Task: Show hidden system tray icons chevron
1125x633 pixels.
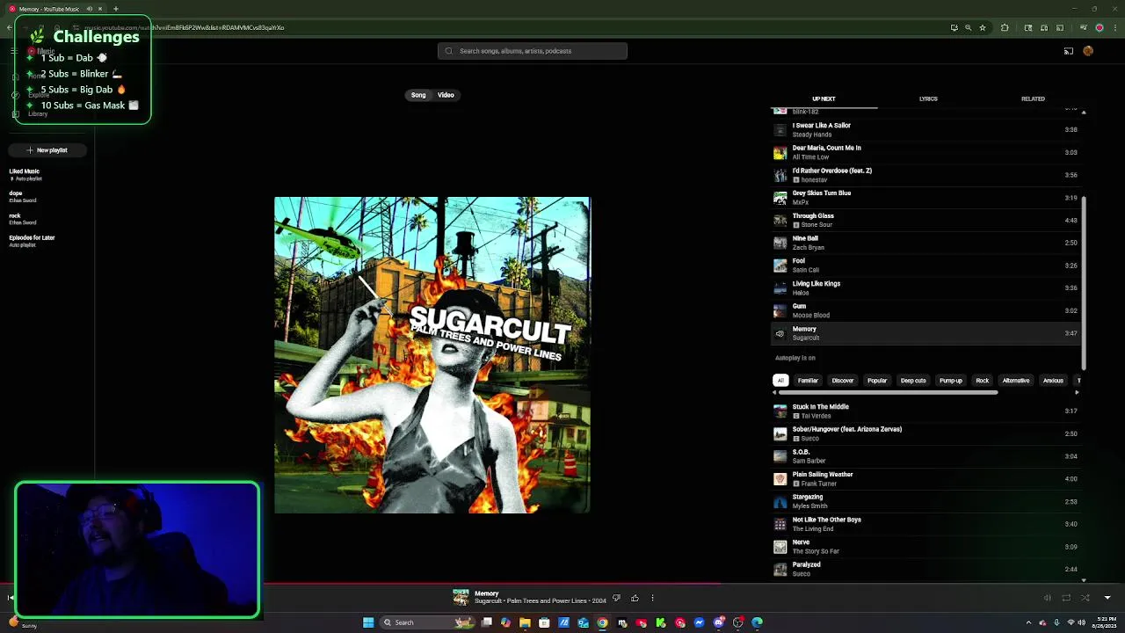Action: tap(1028, 622)
